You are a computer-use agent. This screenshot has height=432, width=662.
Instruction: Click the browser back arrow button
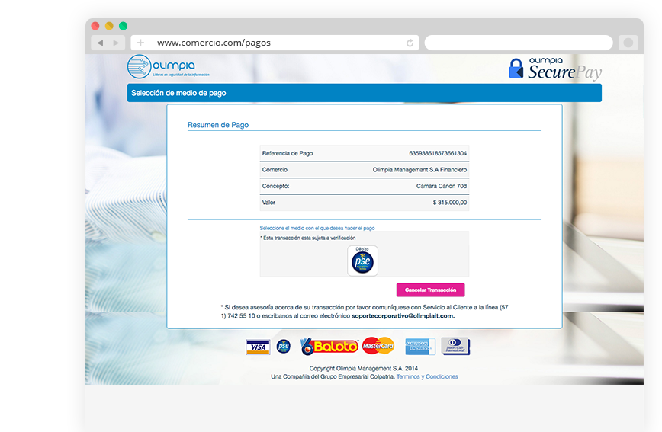click(x=100, y=43)
